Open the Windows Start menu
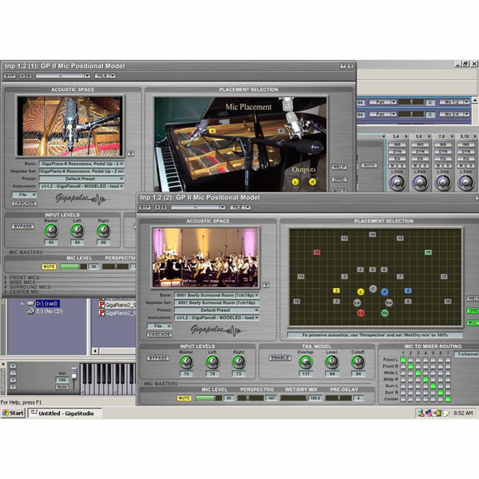Screen dimensions: 479x479 click(x=13, y=414)
